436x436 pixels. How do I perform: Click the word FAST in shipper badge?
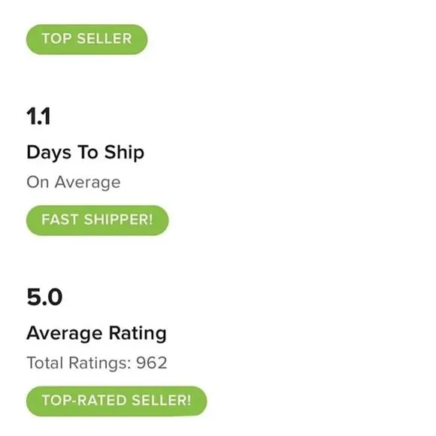[60, 220]
